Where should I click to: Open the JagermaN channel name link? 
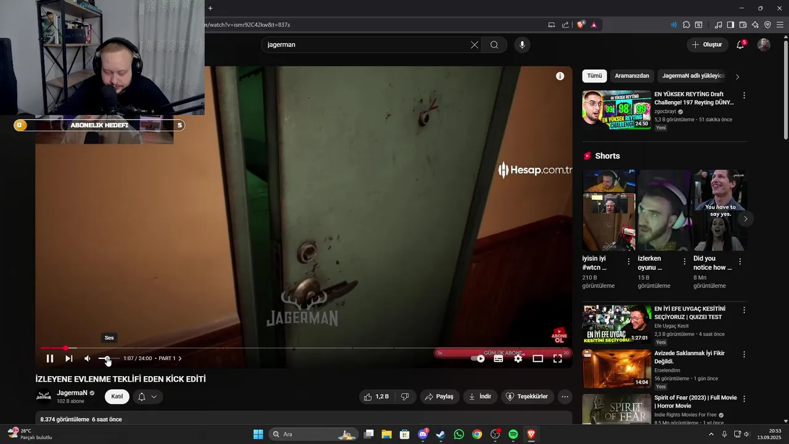(72, 393)
